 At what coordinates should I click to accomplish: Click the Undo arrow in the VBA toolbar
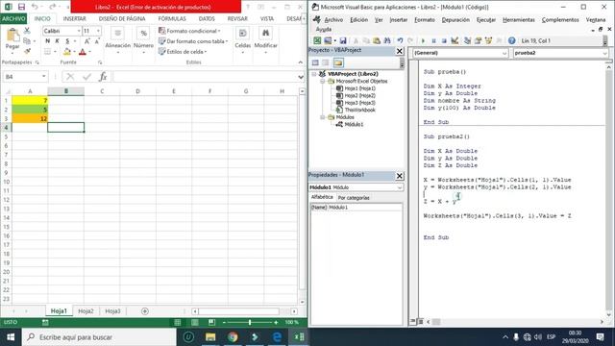click(x=400, y=40)
